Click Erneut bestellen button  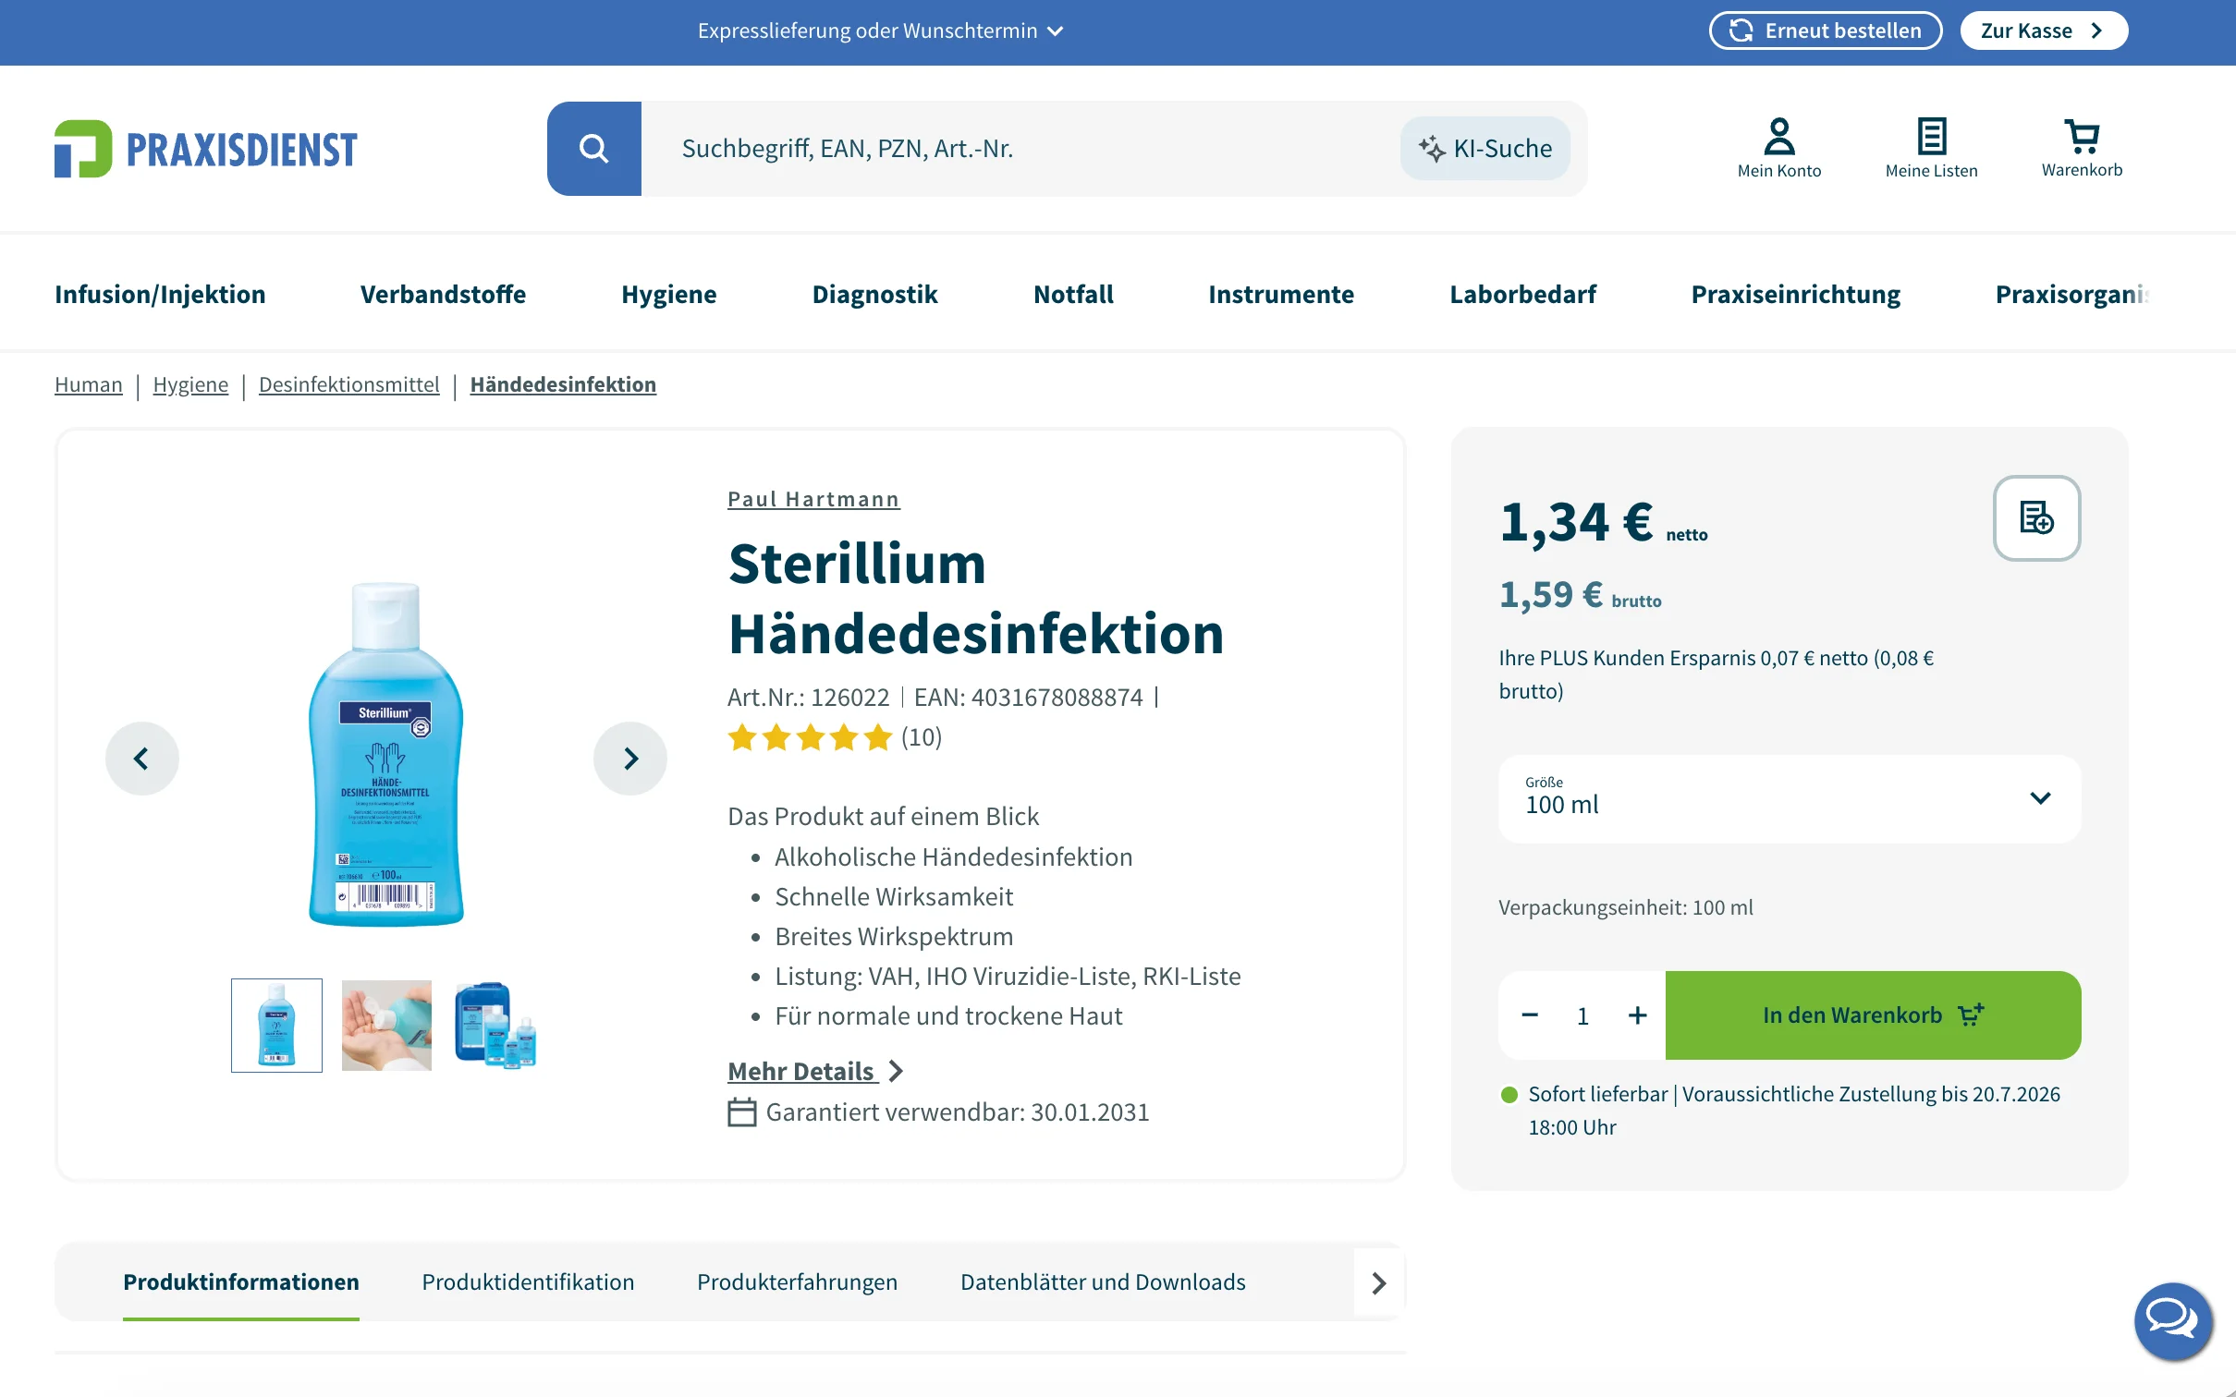click(x=1825, y=30)
